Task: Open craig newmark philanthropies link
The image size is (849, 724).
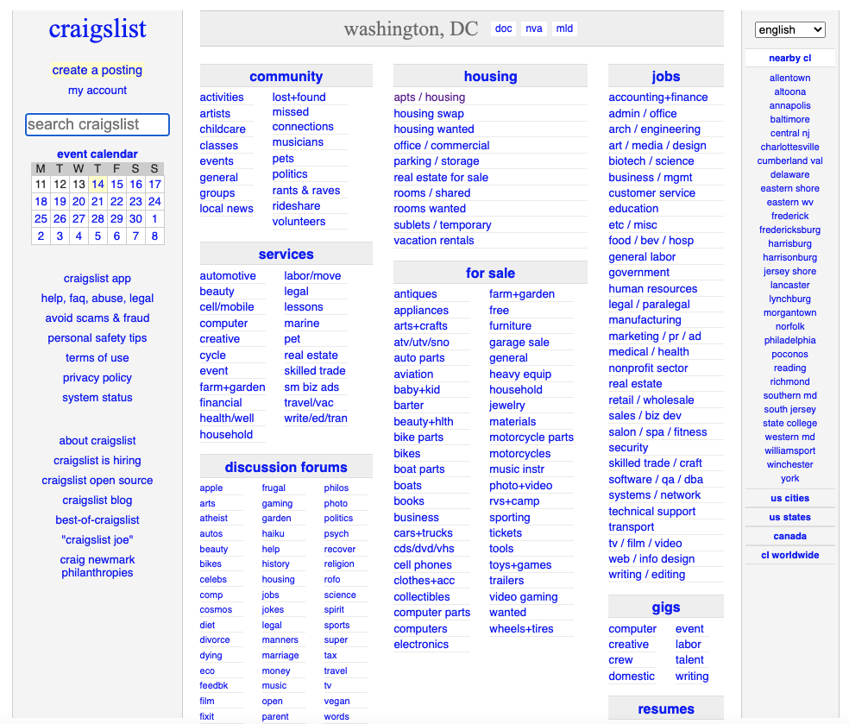Action: coord(97,566)
